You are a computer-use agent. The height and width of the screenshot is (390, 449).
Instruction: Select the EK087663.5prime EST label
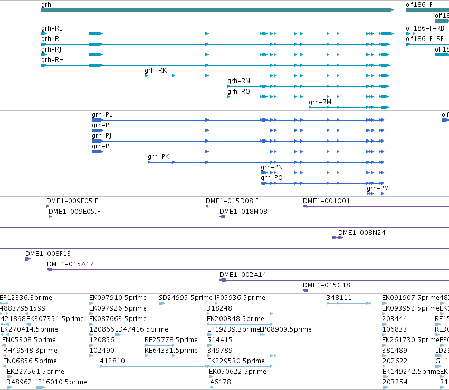118,319
